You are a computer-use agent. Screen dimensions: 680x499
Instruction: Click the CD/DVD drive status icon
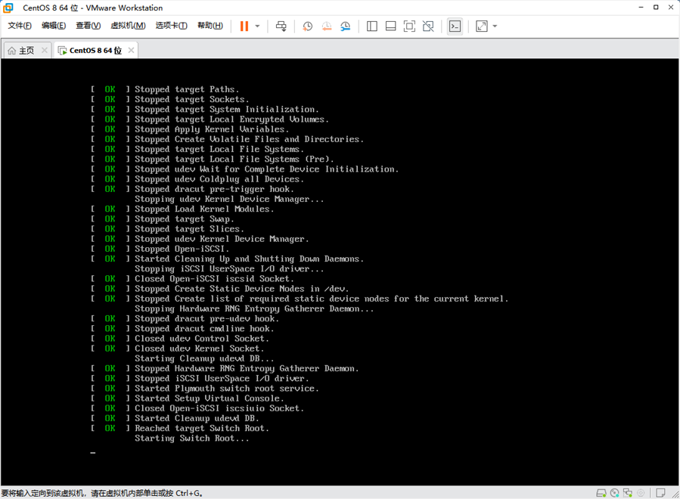point(614,493)
